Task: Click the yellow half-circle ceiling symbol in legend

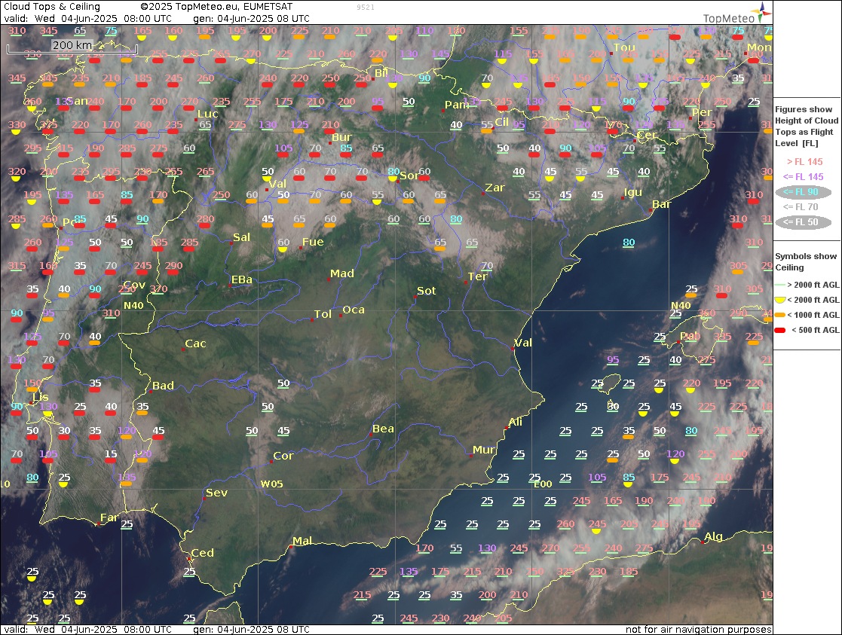Action: pyautogui.click(x=779, y=300)
